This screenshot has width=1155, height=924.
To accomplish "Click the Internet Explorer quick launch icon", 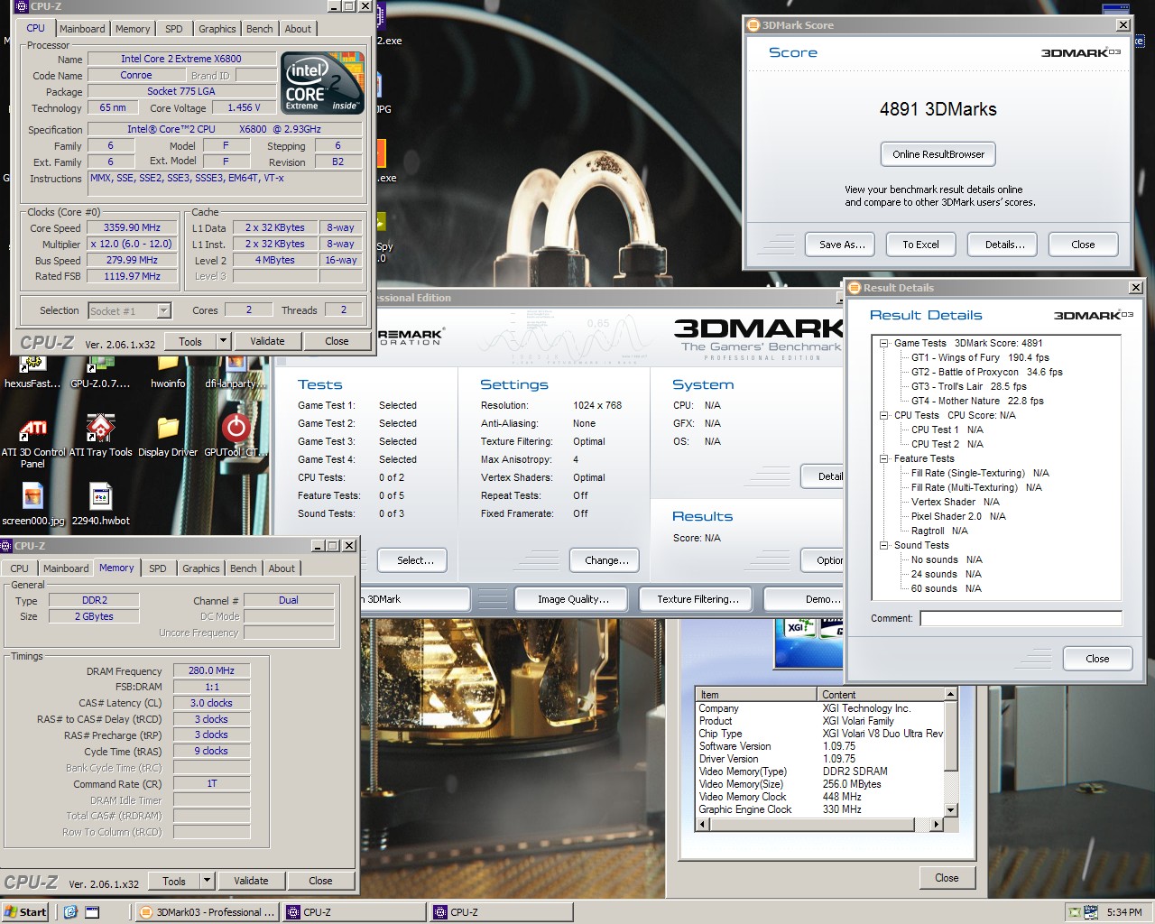I will [71, 912].
